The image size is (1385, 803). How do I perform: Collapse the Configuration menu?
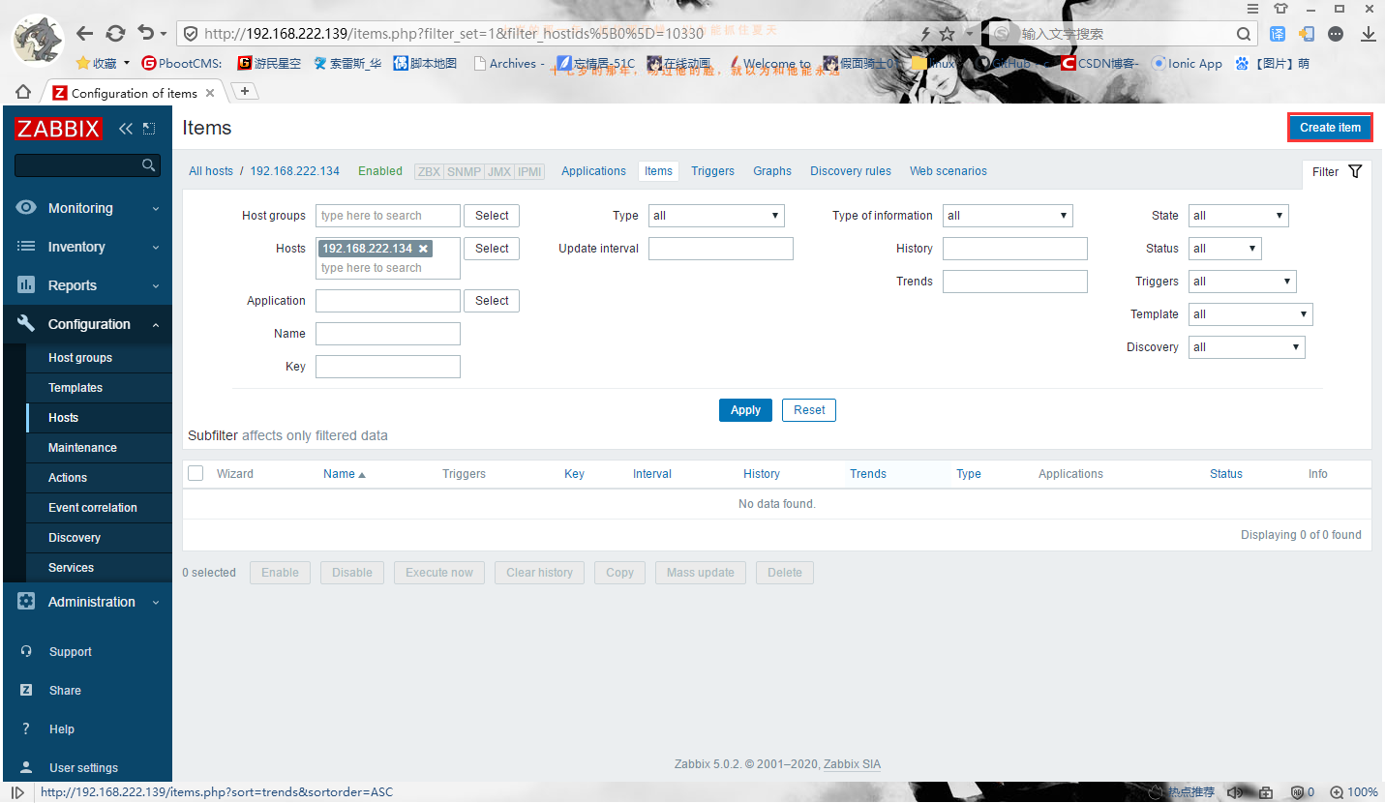point(87,324)
